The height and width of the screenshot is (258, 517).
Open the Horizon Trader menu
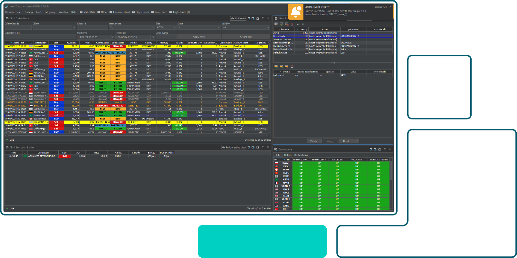13,12
